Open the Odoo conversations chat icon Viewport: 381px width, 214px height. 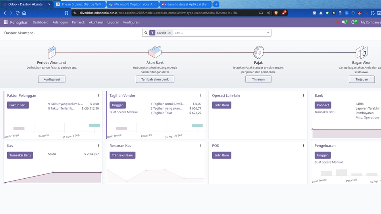pyautogui.click(x=344, y=23)
